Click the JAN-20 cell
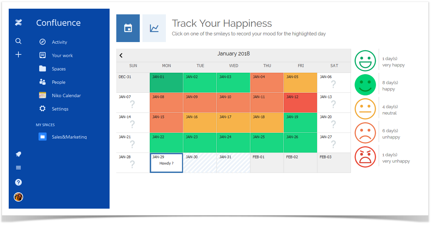Viewport: 433px width, 225px height. [x=334, y=123]
